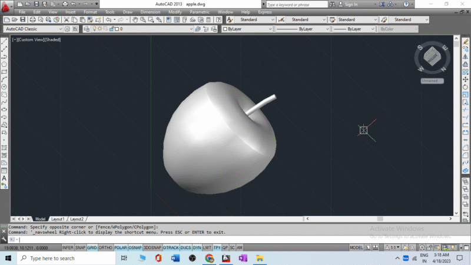This screenshot has height=265, width=471.
Task: Click the vertical scrollbar of the viewport
Action: click(x=456, y=125)
